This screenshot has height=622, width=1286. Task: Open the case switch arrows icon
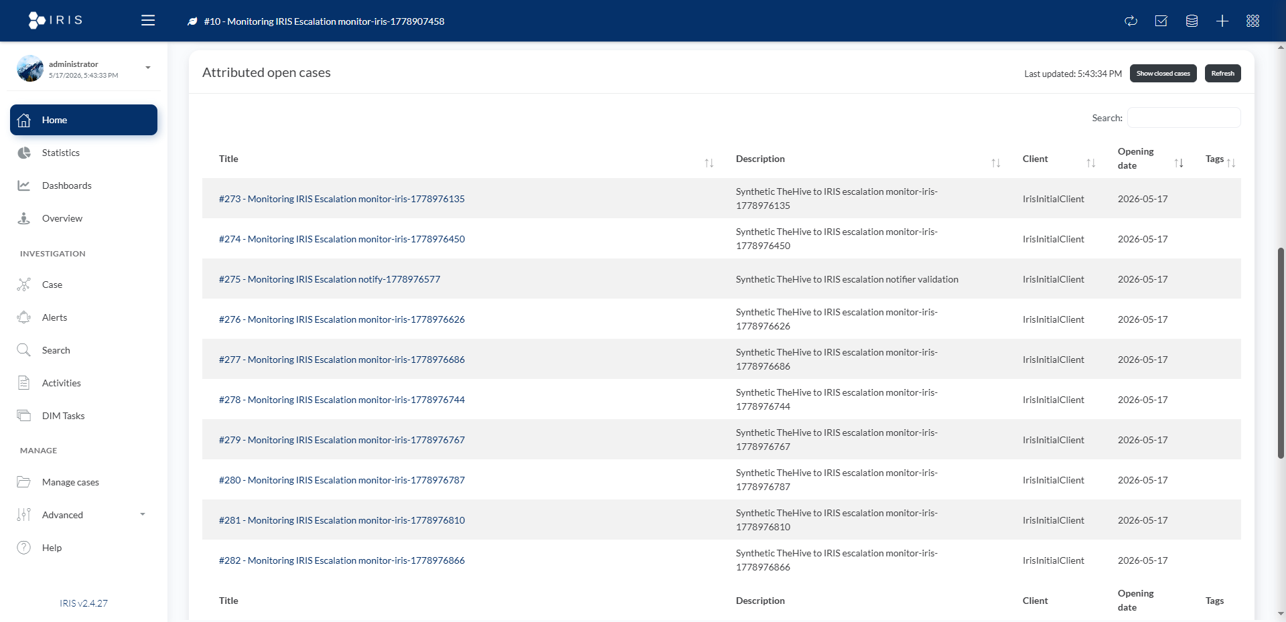pyautogui.click(x=1131, y=21)
